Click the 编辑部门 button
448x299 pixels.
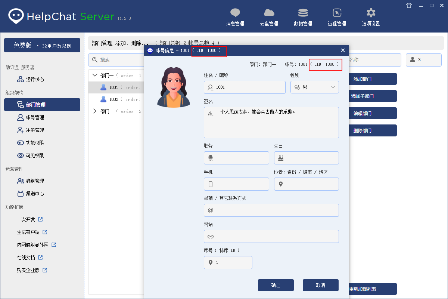click(x=373, y=113)
